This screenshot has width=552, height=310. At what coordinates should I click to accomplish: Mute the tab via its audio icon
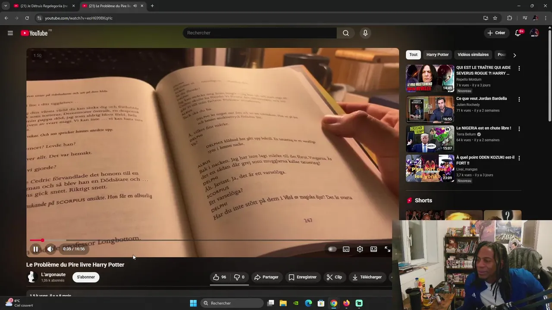(135, 6)
